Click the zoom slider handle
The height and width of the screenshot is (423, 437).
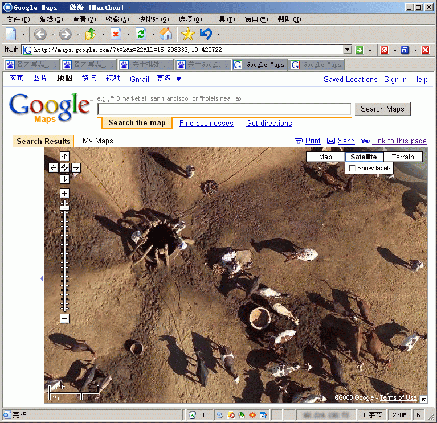point(64,207)
